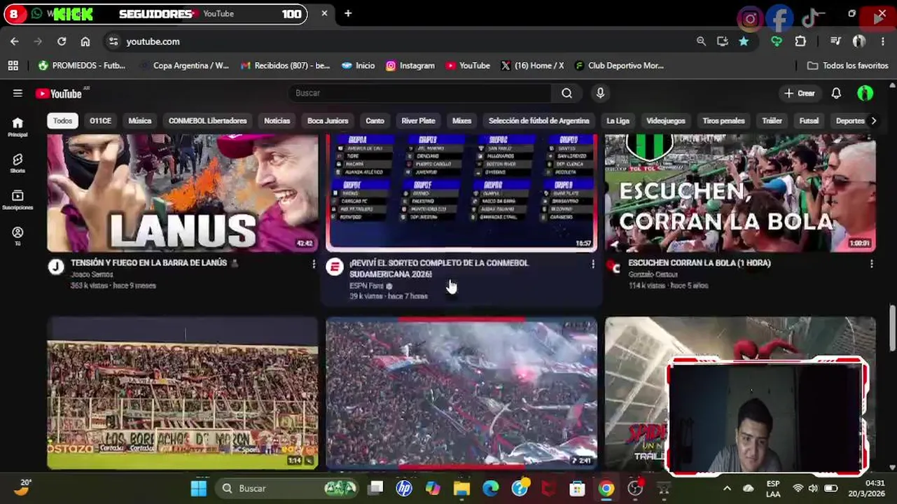Viewport: 897px width, 504px height.
Task: Open Shorts in the sidebar
Action: point(18,163)
